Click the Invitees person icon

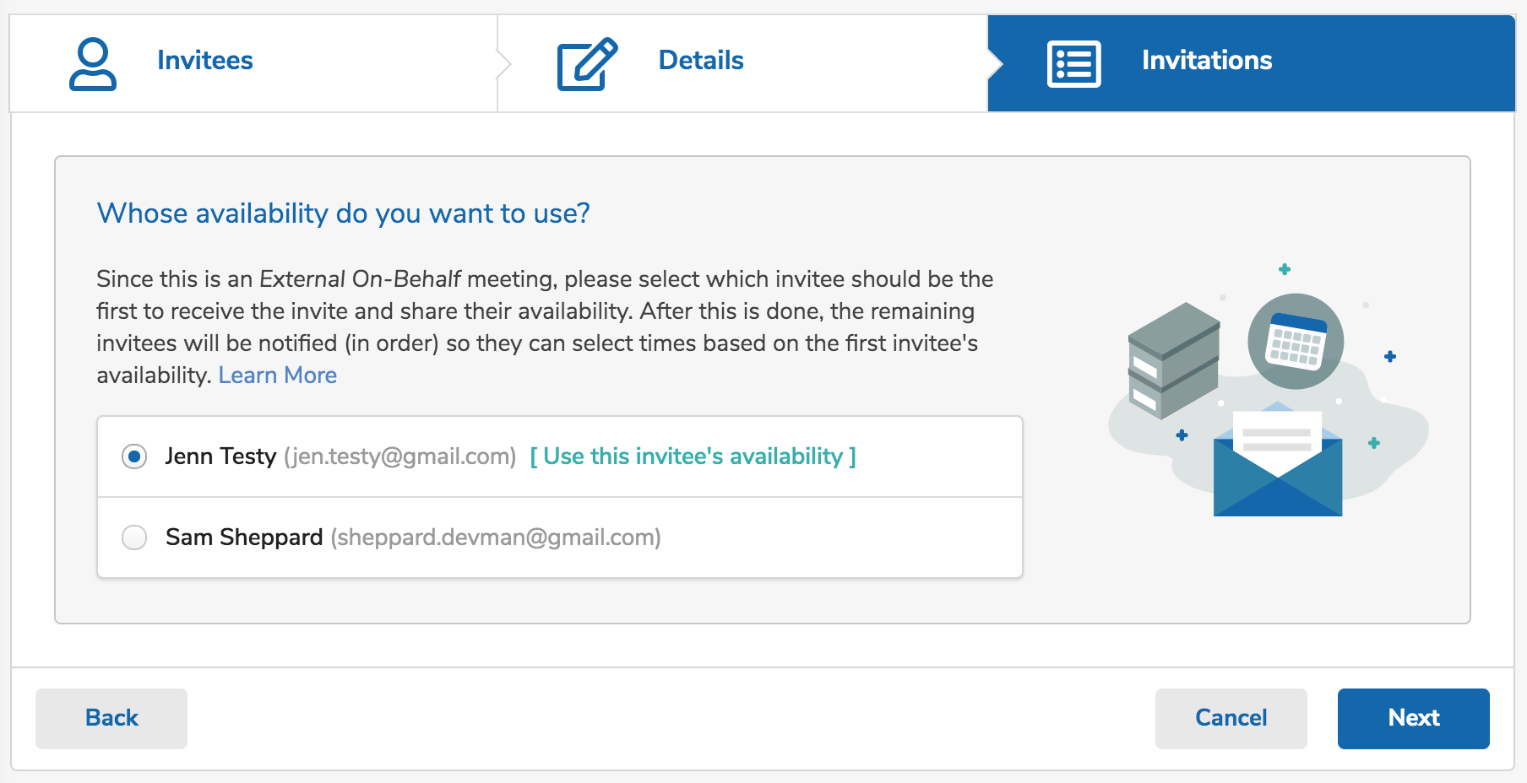coord(93,63)
